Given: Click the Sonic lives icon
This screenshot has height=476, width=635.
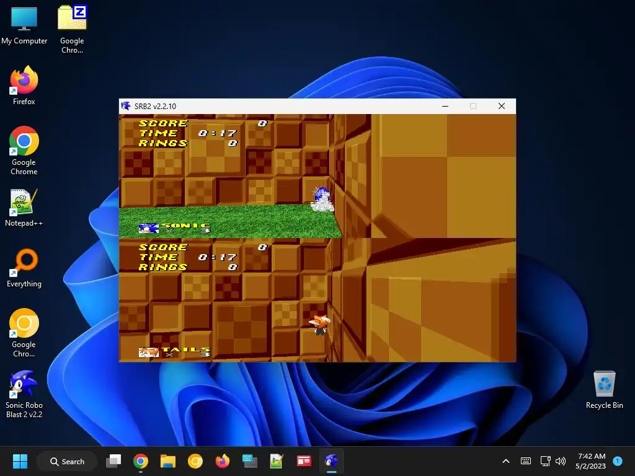Looking at the screenshot, I should [148, 228].
